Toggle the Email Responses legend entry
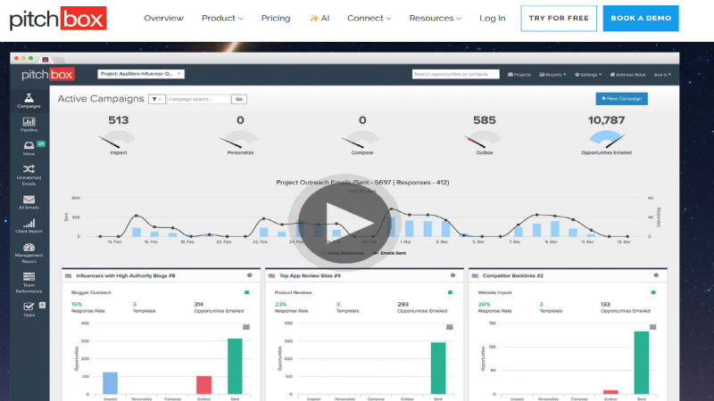The width and height of the screenshot is (714, 401). 342,253
